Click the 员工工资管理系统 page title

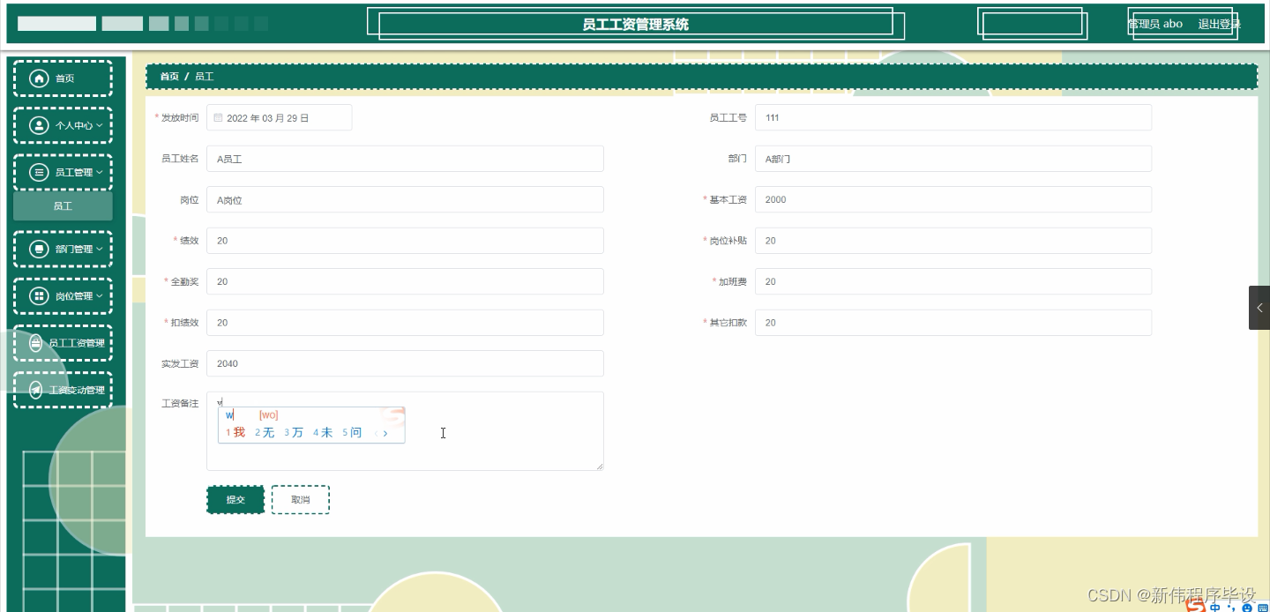tap(635, 25)
